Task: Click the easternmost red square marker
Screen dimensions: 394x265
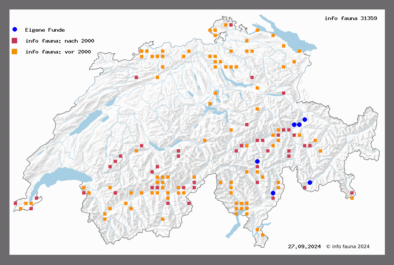Action: point(352,193)
